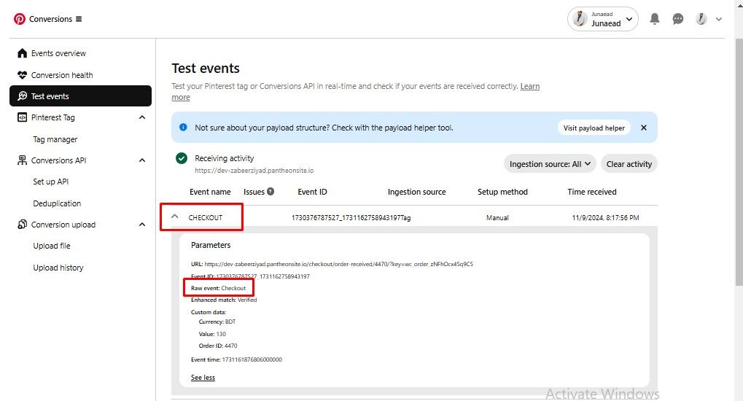The height and width of the screenshot is (401, 743).
Task: Collapse the Pinterest Tag section
Action: (x=141, y=117)
